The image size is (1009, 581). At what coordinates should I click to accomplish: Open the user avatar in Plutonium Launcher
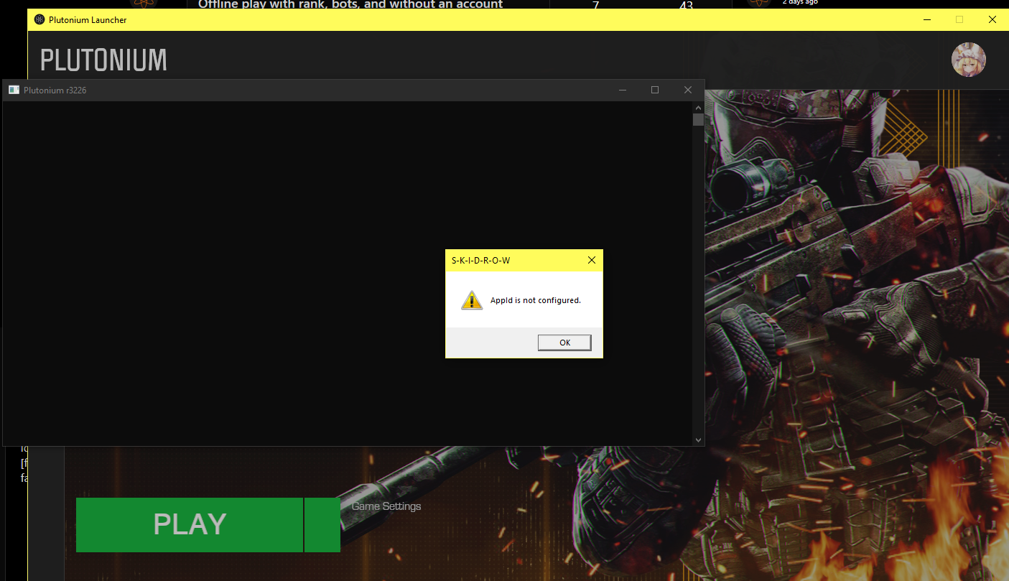coord(968,60)
